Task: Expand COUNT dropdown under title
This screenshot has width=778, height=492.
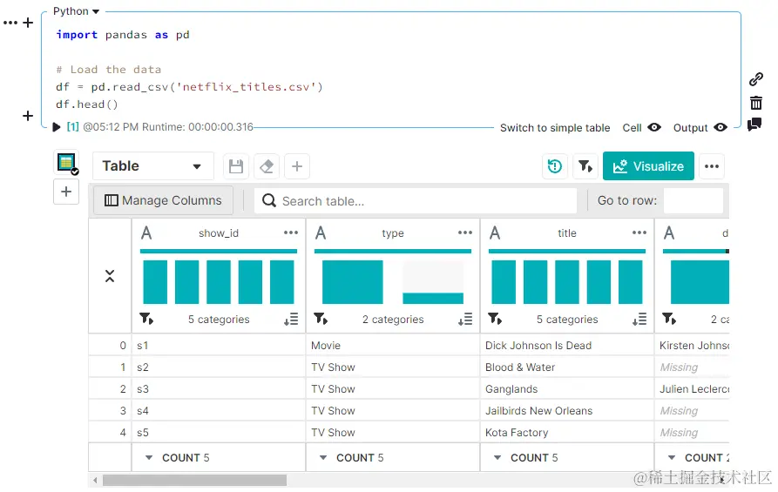Action: point(497,458)
